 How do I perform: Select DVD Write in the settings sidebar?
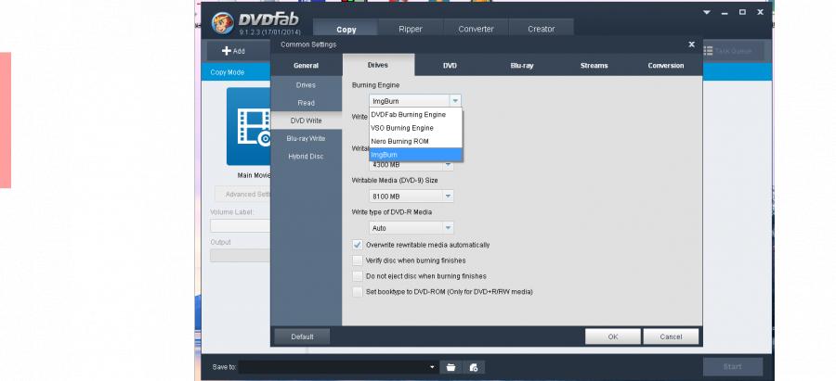point(306,121)
